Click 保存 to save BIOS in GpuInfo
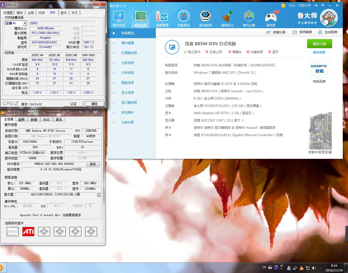The height and width of the screenshot is (273, 348). (x=93, y=164)
